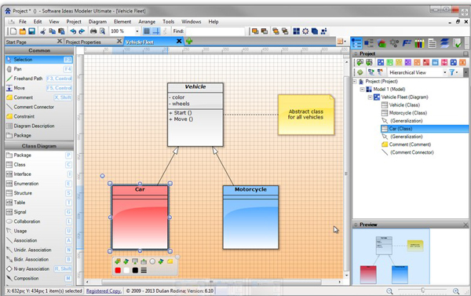Select the Collaboration element tool
The width and height of the screenshot is (471, 296).
[x=39, y=221]
